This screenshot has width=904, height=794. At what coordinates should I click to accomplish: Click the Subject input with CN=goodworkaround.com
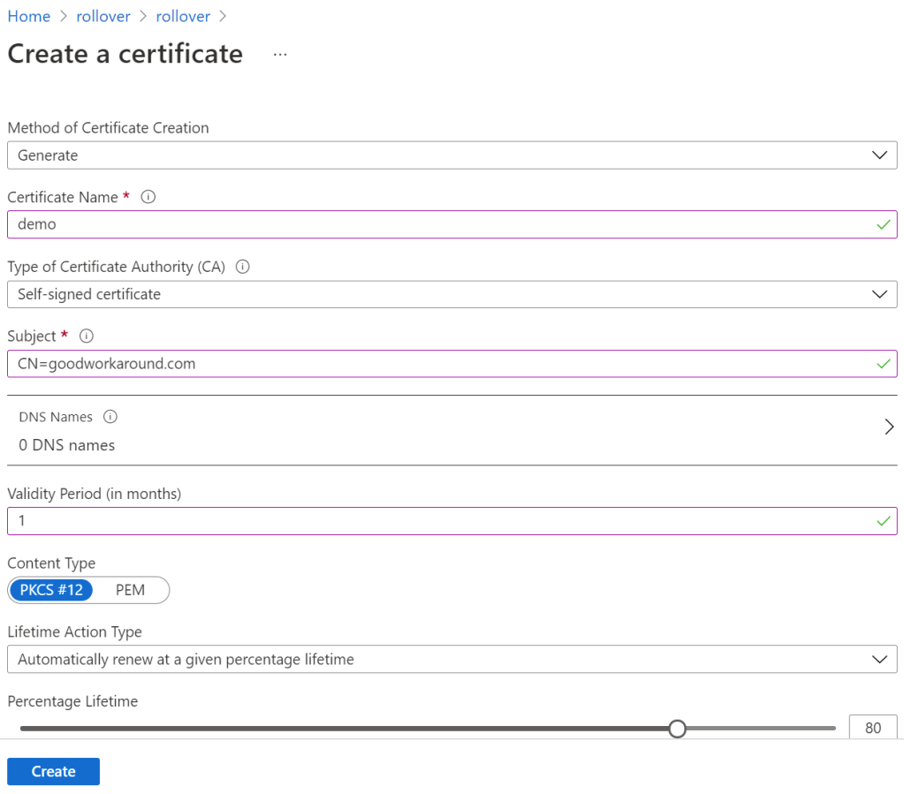[x=442, y=363]
